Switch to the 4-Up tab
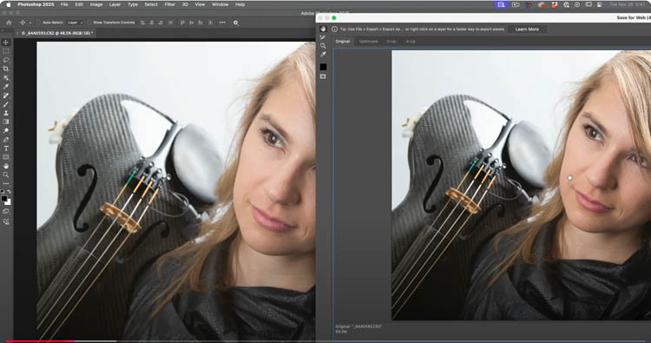651x343 pixels. click(x=411, y=41)
